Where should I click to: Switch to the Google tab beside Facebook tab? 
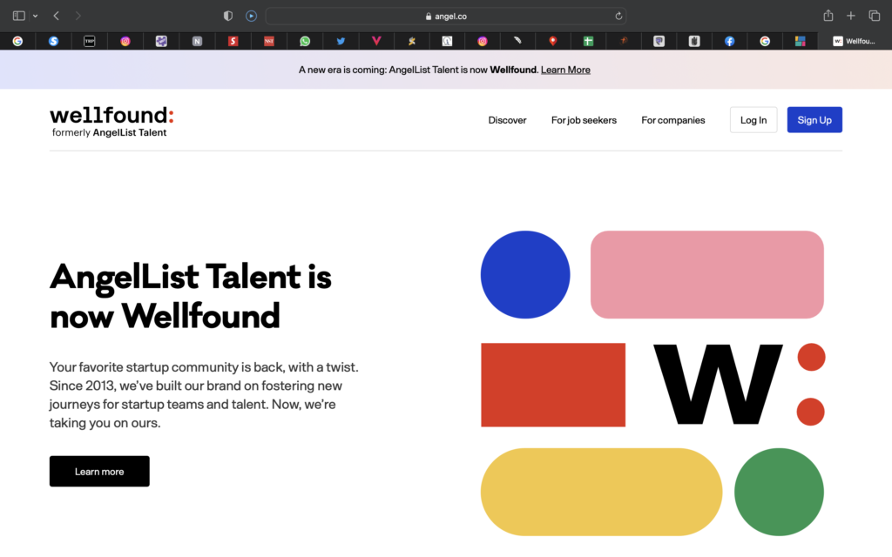click(765, 41)
